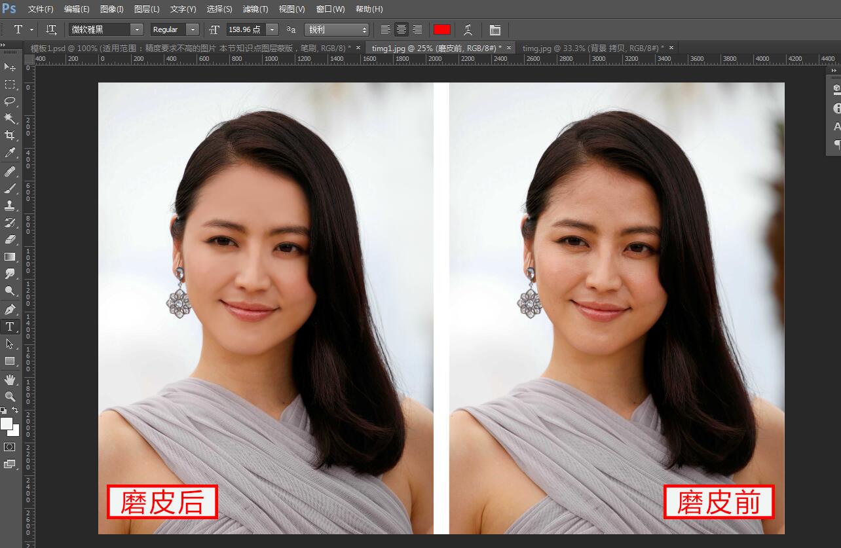Center align the text
The height and width of the screenshot is (548, 841).
point(402,29)
